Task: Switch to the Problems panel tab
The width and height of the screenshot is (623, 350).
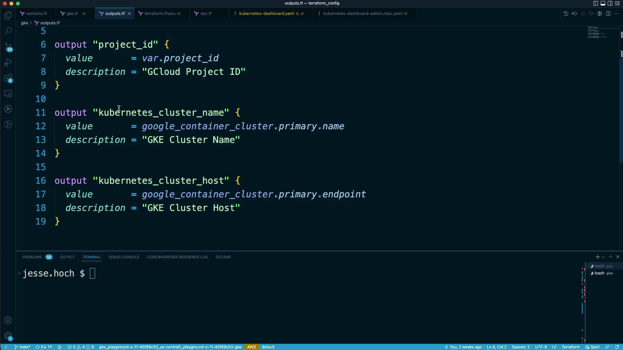Action: 32,257
